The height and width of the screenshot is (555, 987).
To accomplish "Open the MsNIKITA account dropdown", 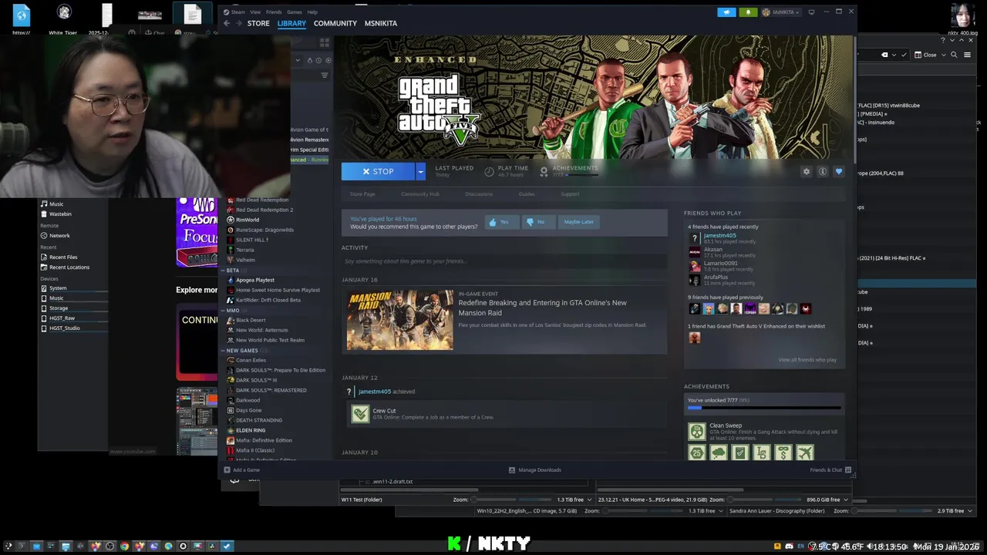I will tap(780, 12).
